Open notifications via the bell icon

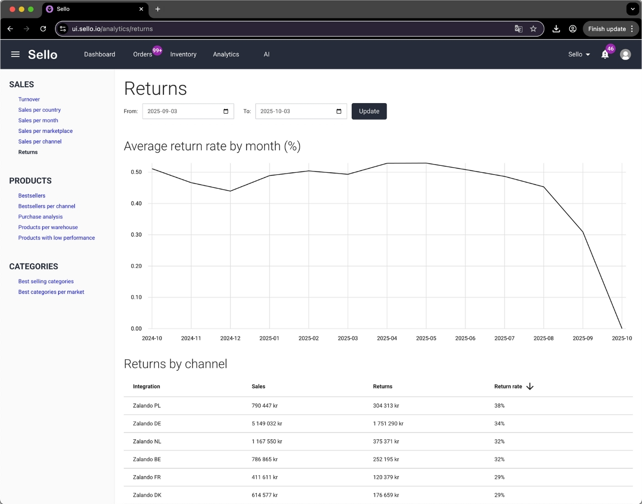coord(604,54)
